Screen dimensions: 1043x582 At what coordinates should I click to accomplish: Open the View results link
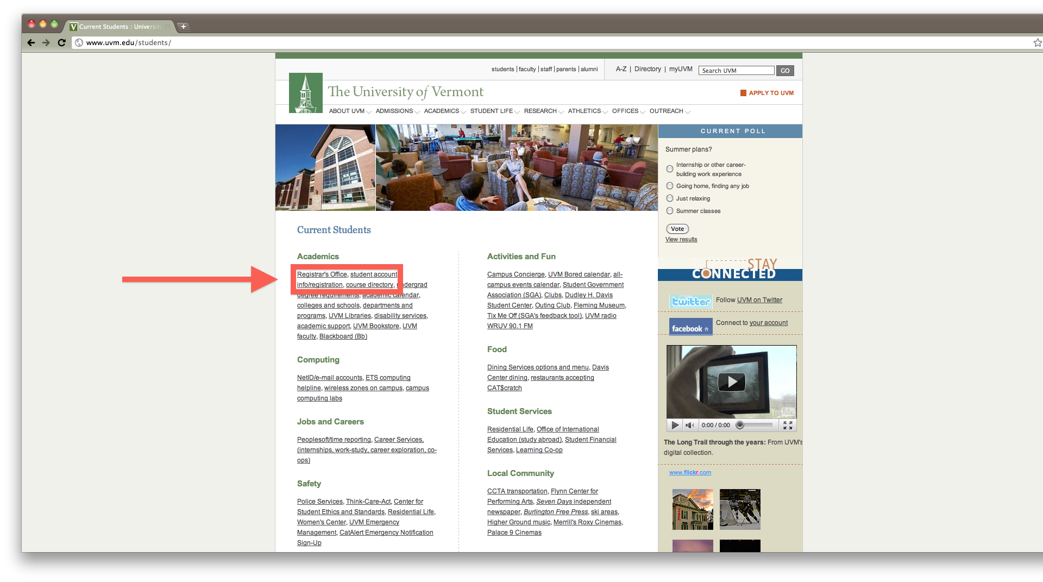(x=681, y=239)
